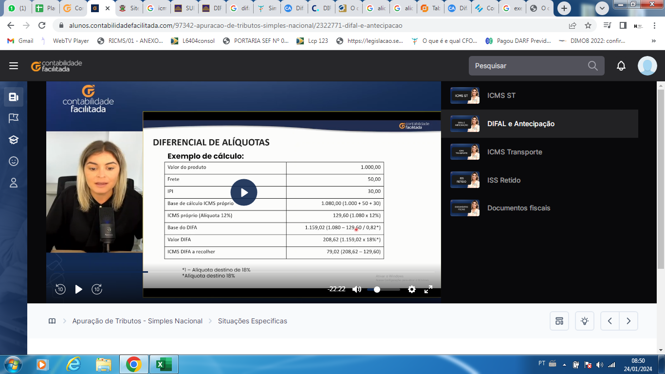Screen dimensions: 665x374
Task: Open the Documentos fiscais lesson thumbnail
Action: click(465, 208)
